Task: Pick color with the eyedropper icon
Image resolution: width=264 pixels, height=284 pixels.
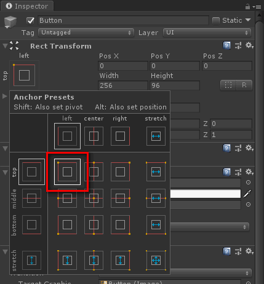Action: click(247, 194)
